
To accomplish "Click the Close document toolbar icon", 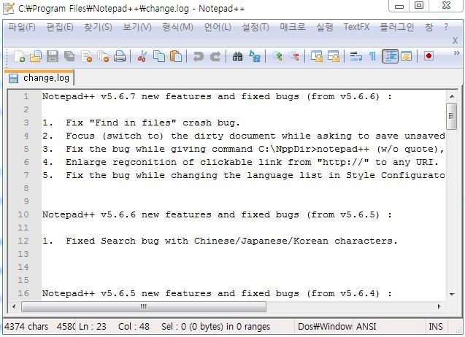I will point(87,56).
